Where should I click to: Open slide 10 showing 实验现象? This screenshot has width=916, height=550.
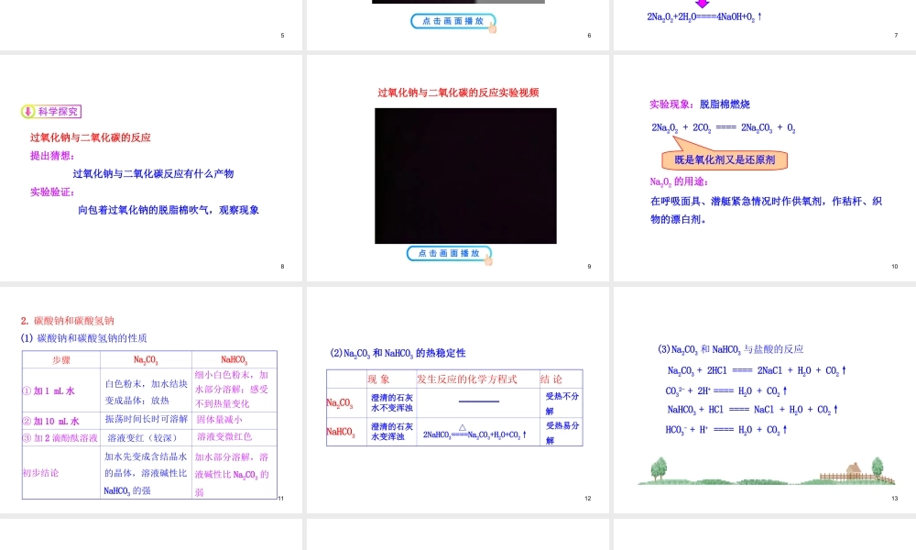pos(765,169)
